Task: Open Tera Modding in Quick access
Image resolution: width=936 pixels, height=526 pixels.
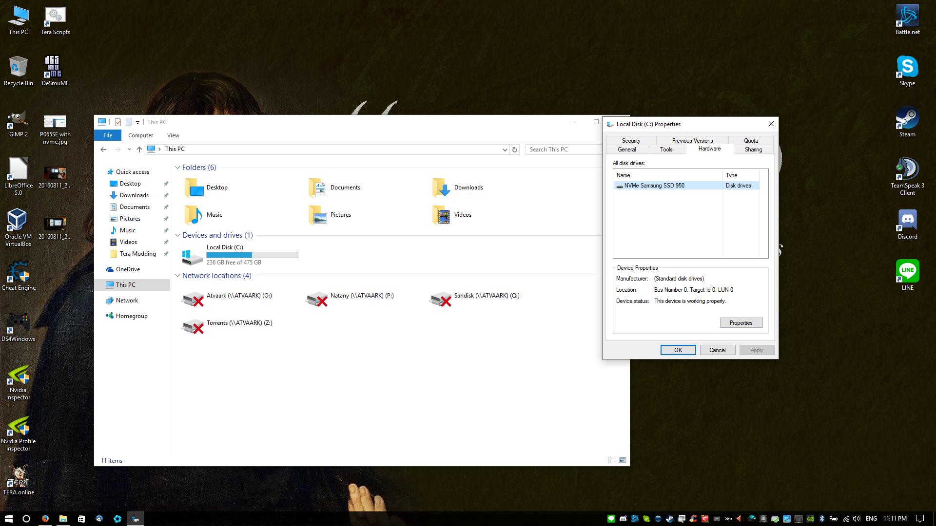Action: (x=137, y=254)
